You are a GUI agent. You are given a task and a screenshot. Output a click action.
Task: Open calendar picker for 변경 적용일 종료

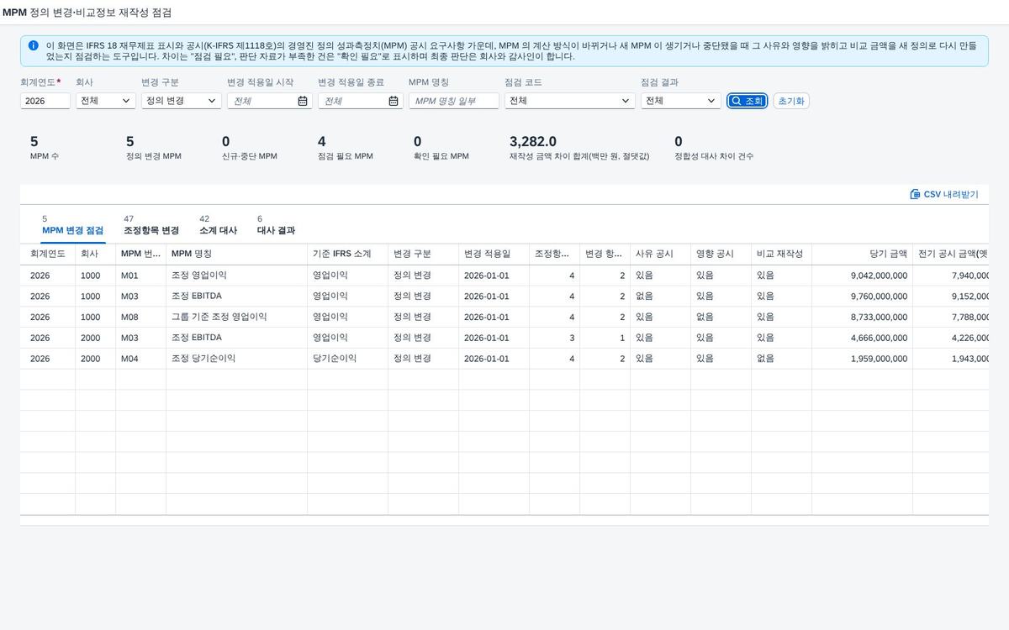[394, 101]
